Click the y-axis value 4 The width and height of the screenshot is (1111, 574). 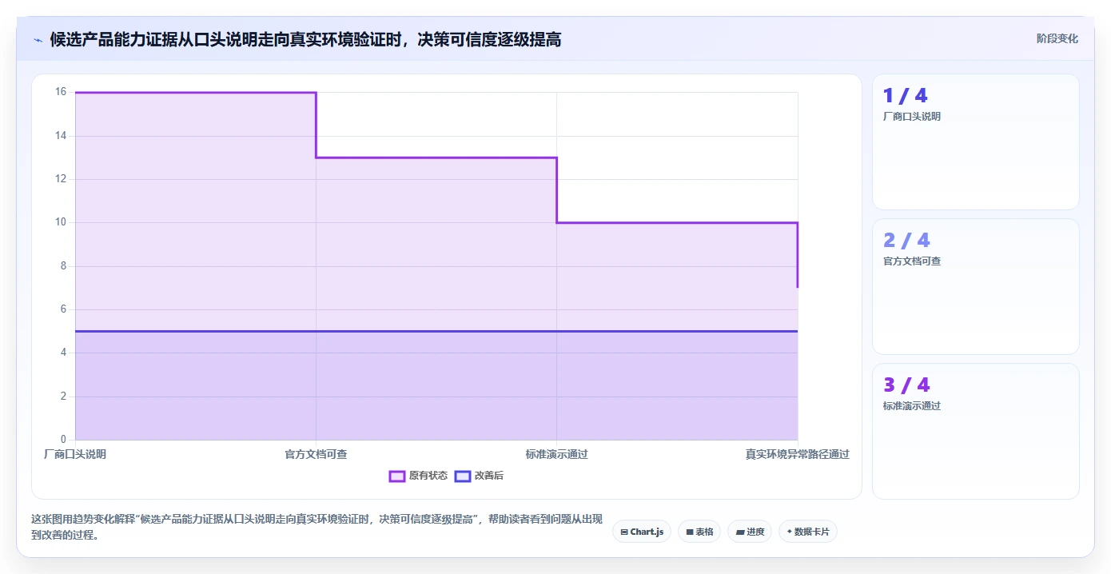[64, 353]
